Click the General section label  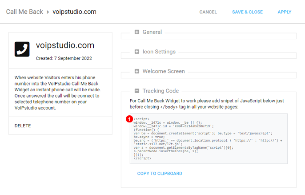pos(152,32)
